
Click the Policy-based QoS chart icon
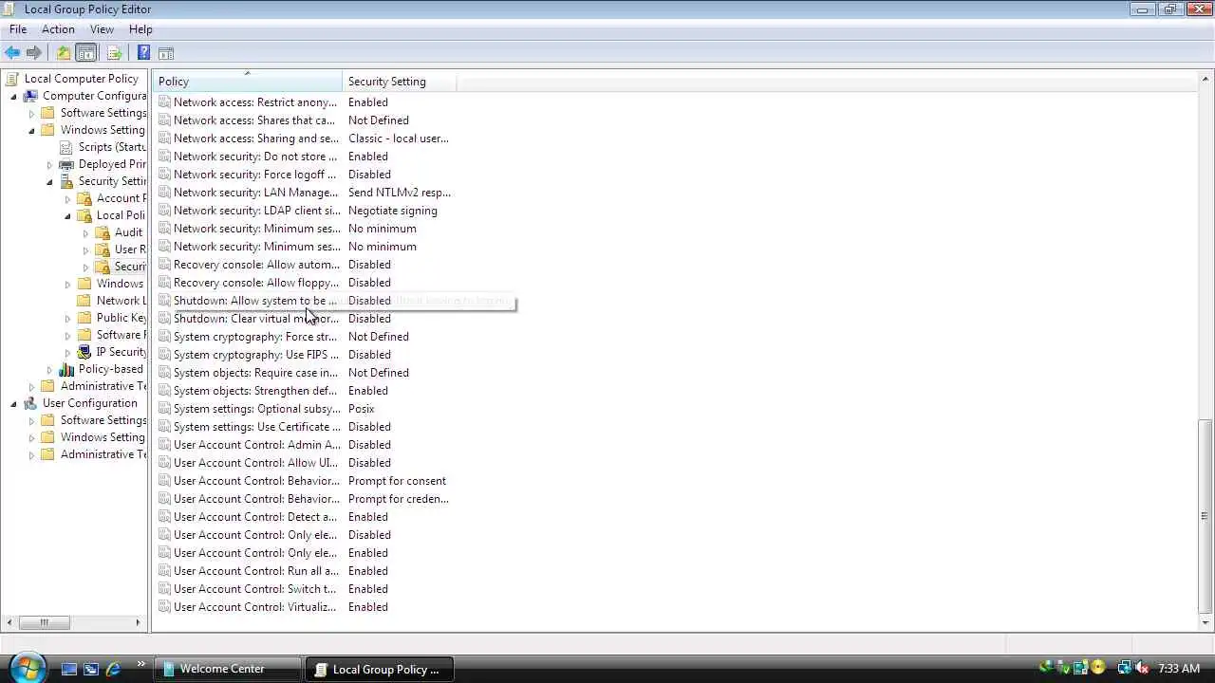click(66, 369)
